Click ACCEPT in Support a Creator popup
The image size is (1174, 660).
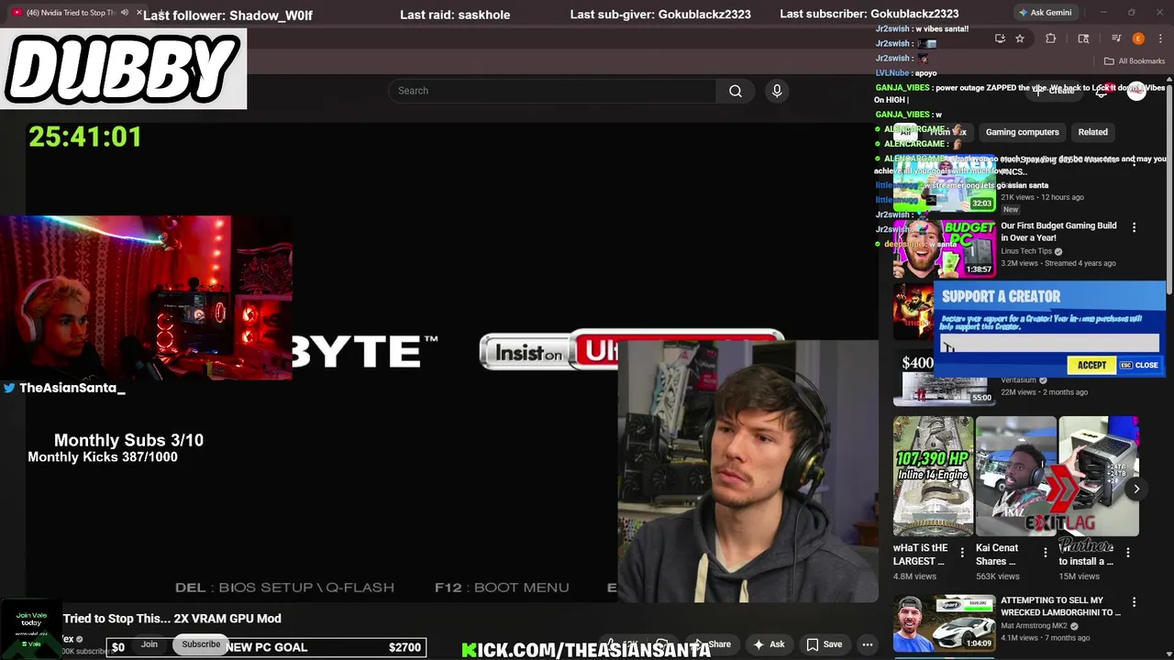1091,365
